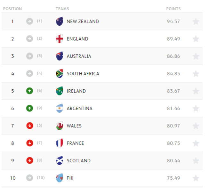Toggle the favorite star for New Zealand

coord(196,21)
